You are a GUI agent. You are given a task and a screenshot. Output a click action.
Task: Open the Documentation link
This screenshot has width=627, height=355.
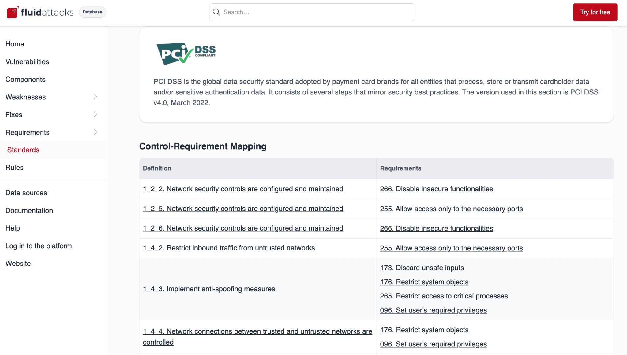click(x=29, y=211)
